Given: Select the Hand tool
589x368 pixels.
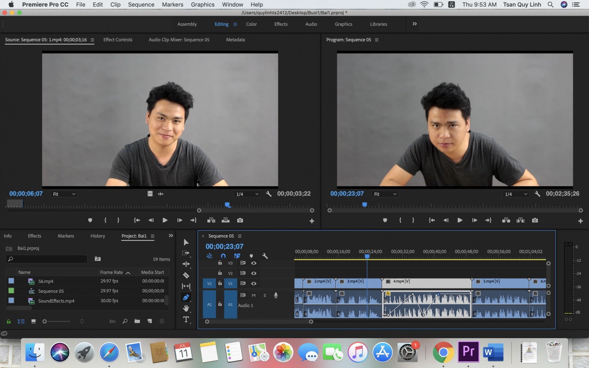Looking at the screenshot, I should pos(186,308).
